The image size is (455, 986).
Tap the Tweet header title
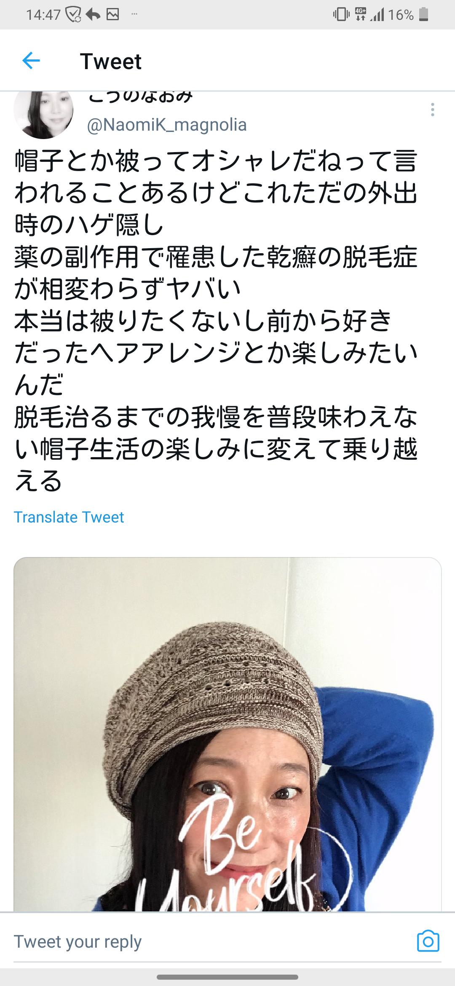[x=111, y=62]
